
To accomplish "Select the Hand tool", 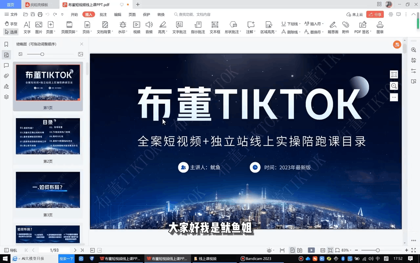I will [x=11, y=24].
